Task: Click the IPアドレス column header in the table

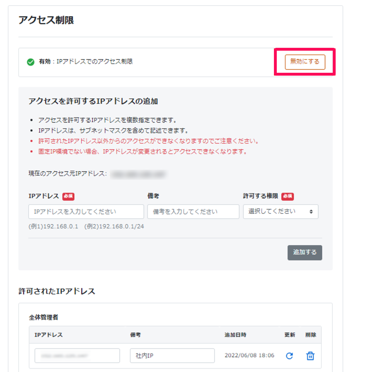Action: click(49, 335)
